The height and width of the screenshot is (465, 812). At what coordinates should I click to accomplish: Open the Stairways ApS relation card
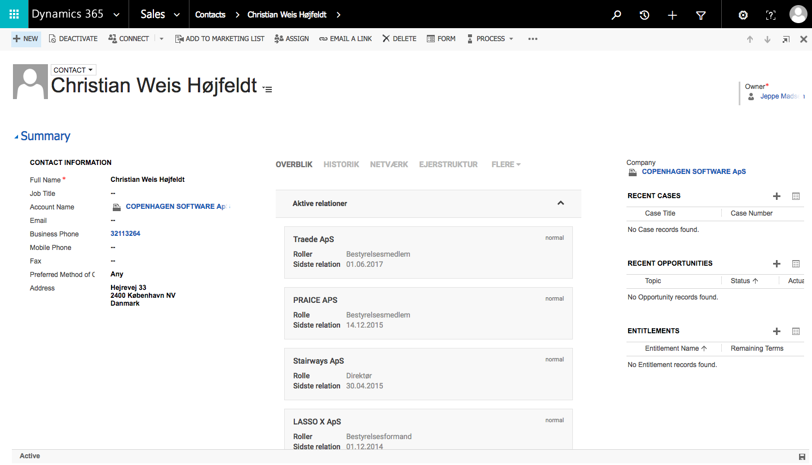(429, 374)
